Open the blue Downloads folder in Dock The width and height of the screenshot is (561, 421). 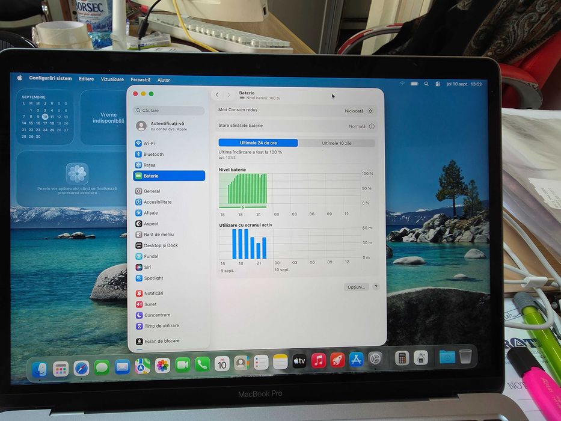point(447,357)
